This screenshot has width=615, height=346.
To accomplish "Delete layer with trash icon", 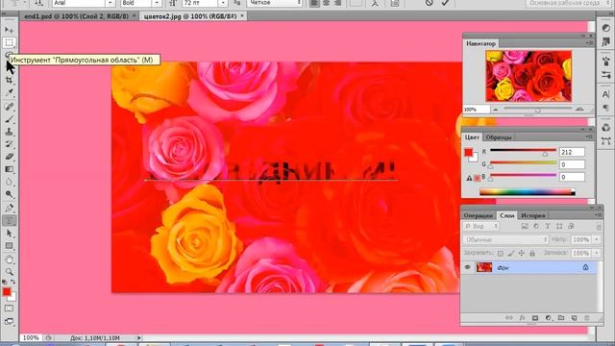I will coord(587,318).
